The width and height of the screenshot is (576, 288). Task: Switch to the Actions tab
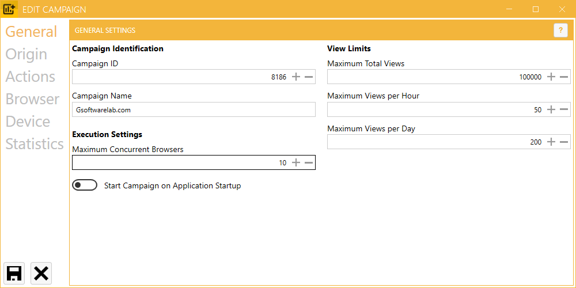click(30, 77)
